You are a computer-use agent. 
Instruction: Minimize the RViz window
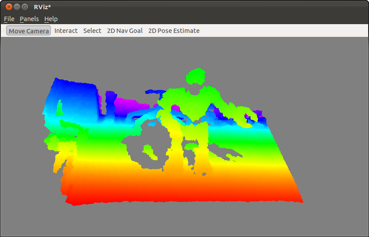pyautogui.click(x=17, y=7)
